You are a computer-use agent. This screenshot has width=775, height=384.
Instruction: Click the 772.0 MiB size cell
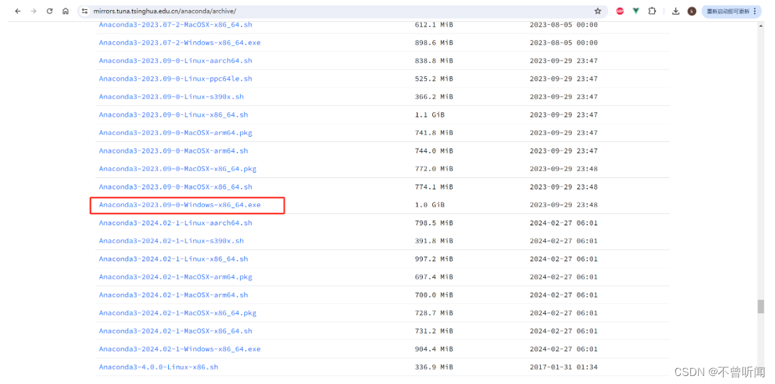click(x=434, y=169)
